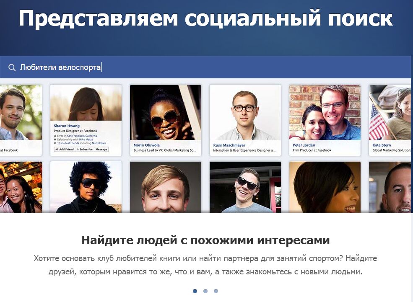Image resolution: width=413 pixels, height=302 pixels.
Task: Click "Relationship with Mike Matas" line
Action: [73, 139]
